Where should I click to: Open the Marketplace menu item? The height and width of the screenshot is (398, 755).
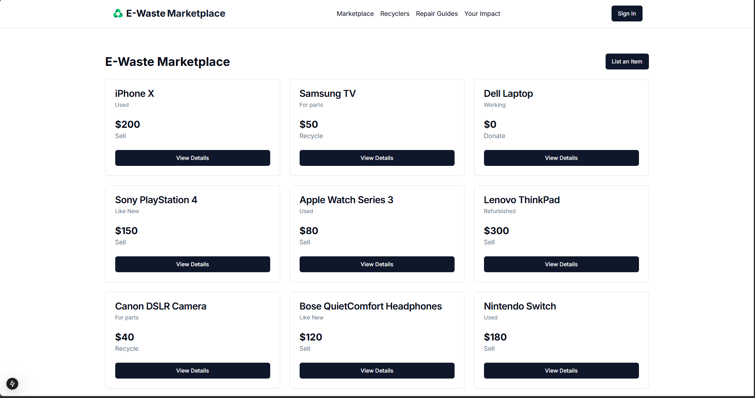pyautogui.click(x=355, y=13)
